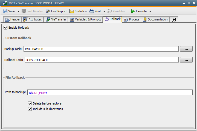Screen dimensions: 197x131
Task: Open the Variables & Prompts tab
Action: (85, 20)
